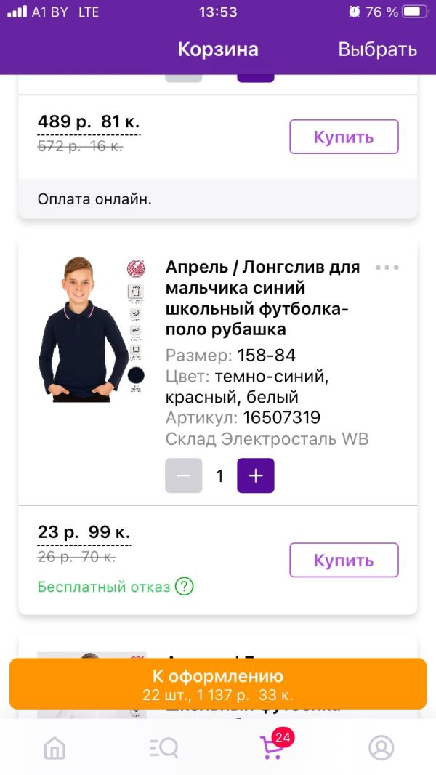This screenshot has width=436, height=775.
Task: Tap the Бесплатный отказ label
Action: pos(104,587)
